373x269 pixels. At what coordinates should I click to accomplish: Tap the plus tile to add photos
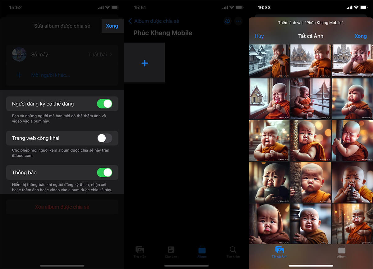tap(145, 63)
